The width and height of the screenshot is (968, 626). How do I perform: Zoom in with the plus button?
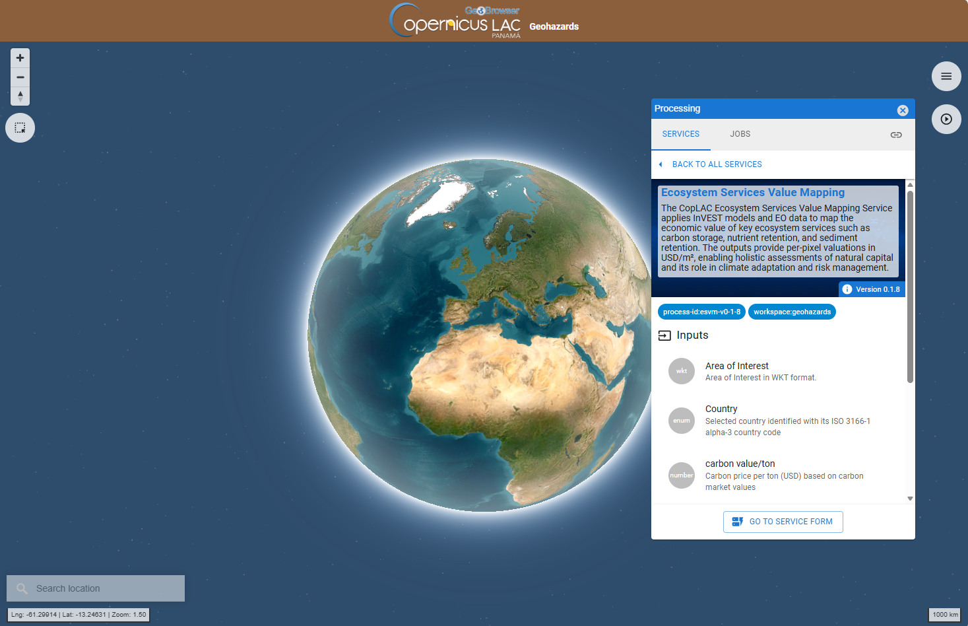pos(20,58)
